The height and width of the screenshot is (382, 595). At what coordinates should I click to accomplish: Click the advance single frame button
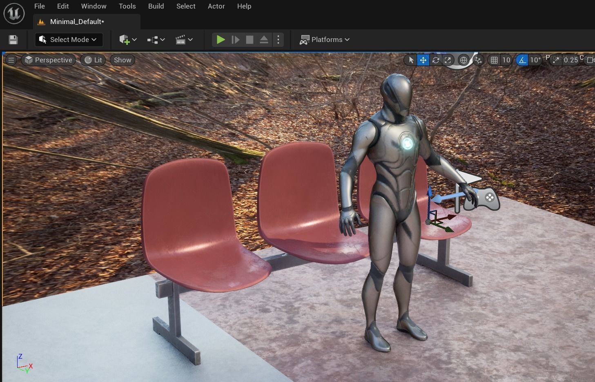point(235,40)
